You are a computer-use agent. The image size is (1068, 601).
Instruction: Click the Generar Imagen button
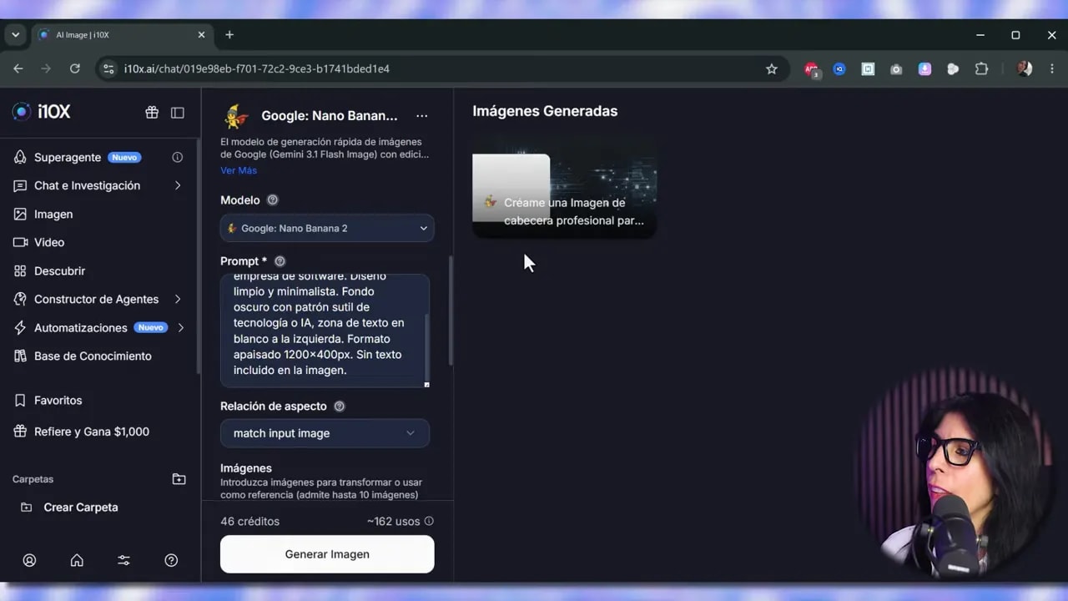click(x=327, y=554)
